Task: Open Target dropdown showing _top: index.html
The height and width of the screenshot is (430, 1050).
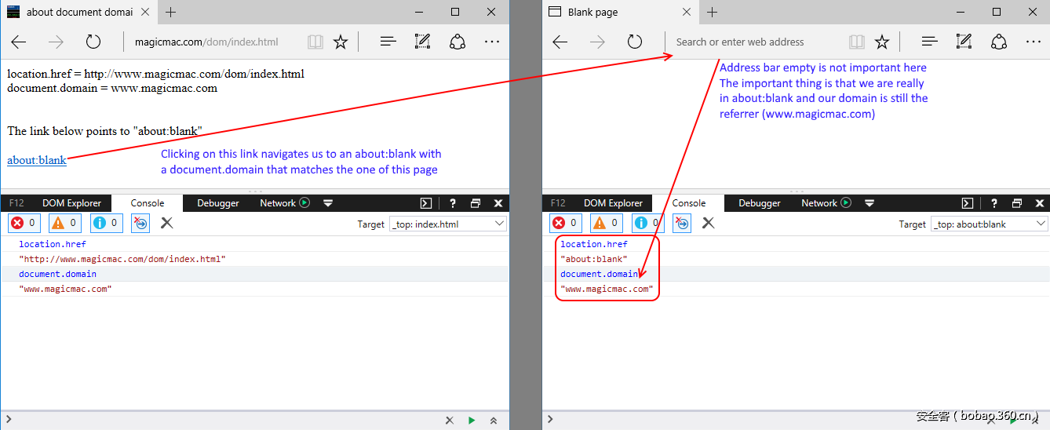Action: [x=448, y=224]
